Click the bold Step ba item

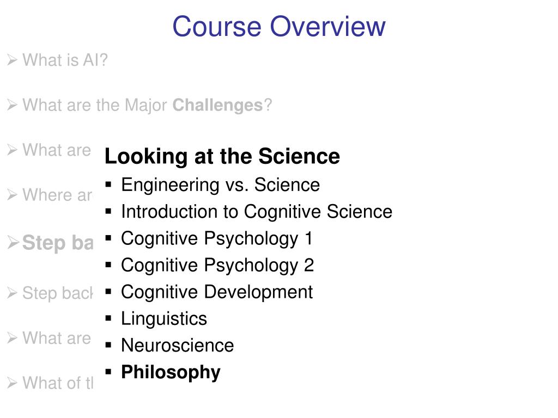point(58,243)
